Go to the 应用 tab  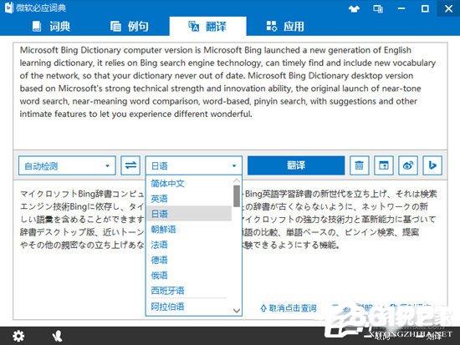point(285,27)
